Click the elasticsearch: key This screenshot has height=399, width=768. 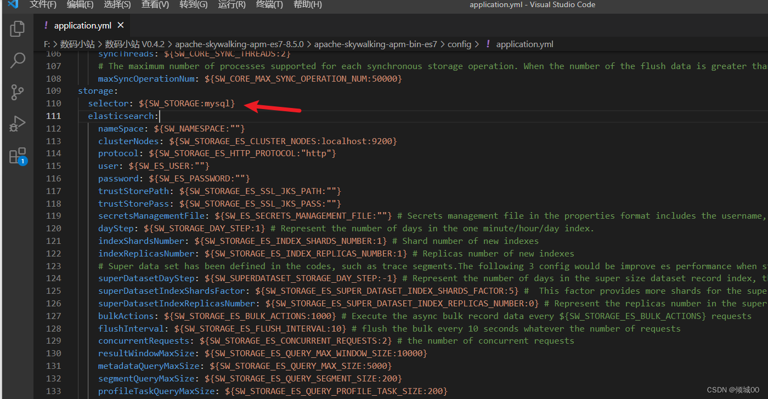(123, 116)
